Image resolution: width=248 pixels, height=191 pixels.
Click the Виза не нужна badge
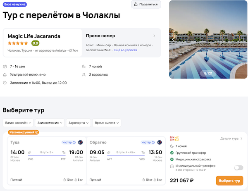pyautogui.click(x=15, y=4)
